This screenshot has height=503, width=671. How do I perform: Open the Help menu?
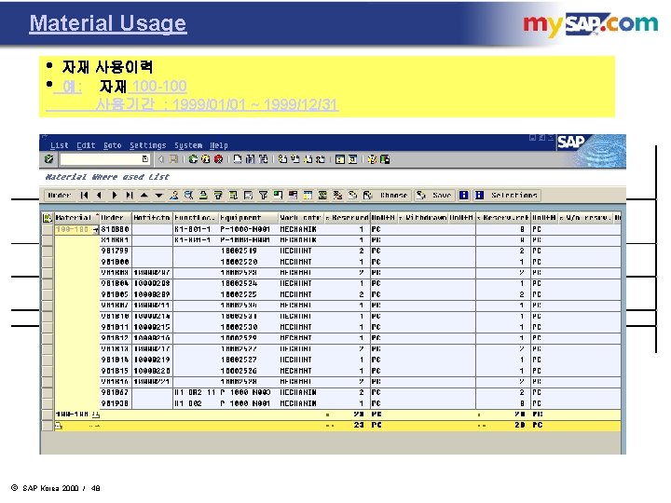(219, 145)
